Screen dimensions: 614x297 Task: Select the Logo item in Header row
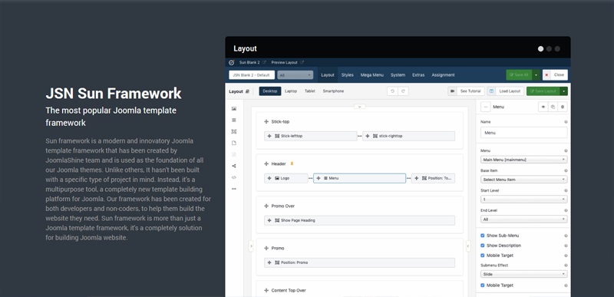pyautogui.click(x=286, y=178)
